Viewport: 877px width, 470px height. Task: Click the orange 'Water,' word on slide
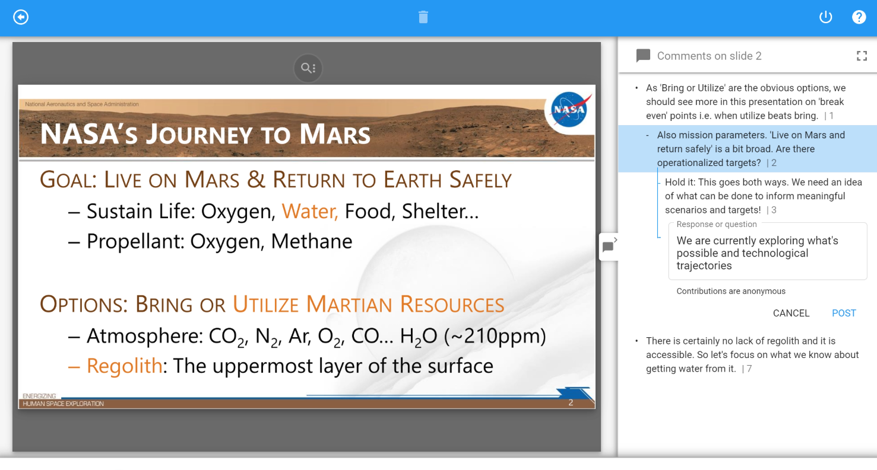(x=310, y=212)
